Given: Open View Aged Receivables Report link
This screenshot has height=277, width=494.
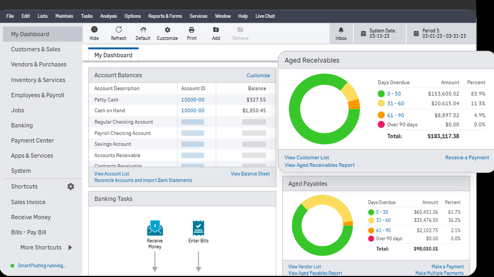Looking at the screenshot, I should 320,165.
